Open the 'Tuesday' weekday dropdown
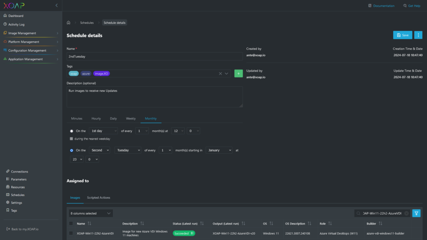427x240 pixels. click(128, 150)
